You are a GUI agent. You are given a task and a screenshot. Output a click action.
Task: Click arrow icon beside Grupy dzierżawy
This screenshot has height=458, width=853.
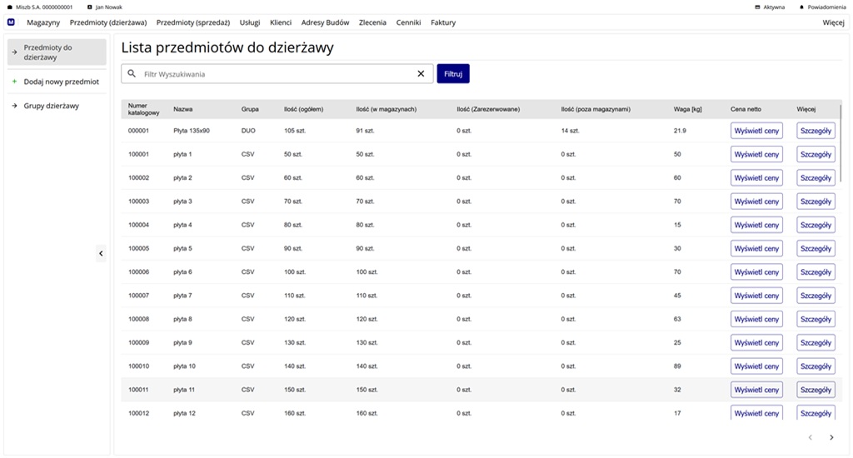(x=15, y=106)
